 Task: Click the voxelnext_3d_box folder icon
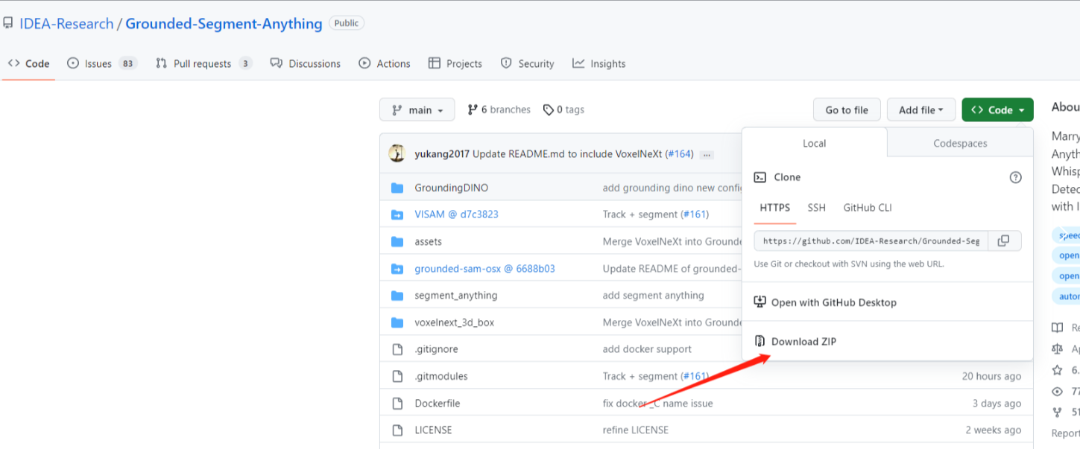coord(397,322)
